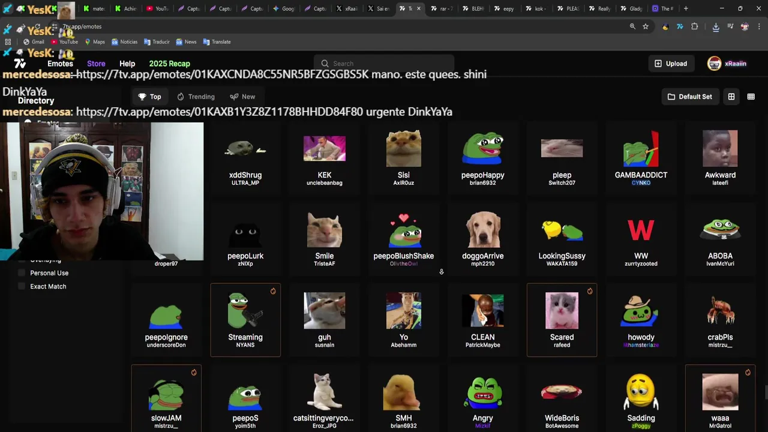Open the OlivtheOwl author link
Viewport: 768px width, 432px height.
pos(404,264)
